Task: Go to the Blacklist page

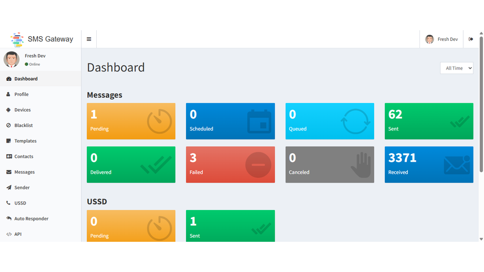Action: 23,125
